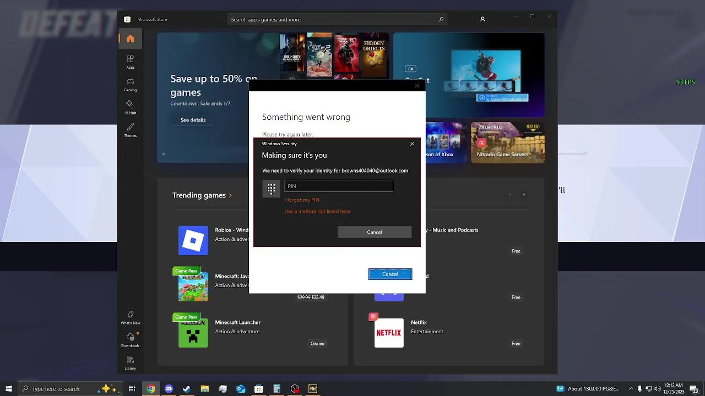The image size is (705, 396).
Task: Go to previous carousel arrow beside it
Action: point(509,194)
